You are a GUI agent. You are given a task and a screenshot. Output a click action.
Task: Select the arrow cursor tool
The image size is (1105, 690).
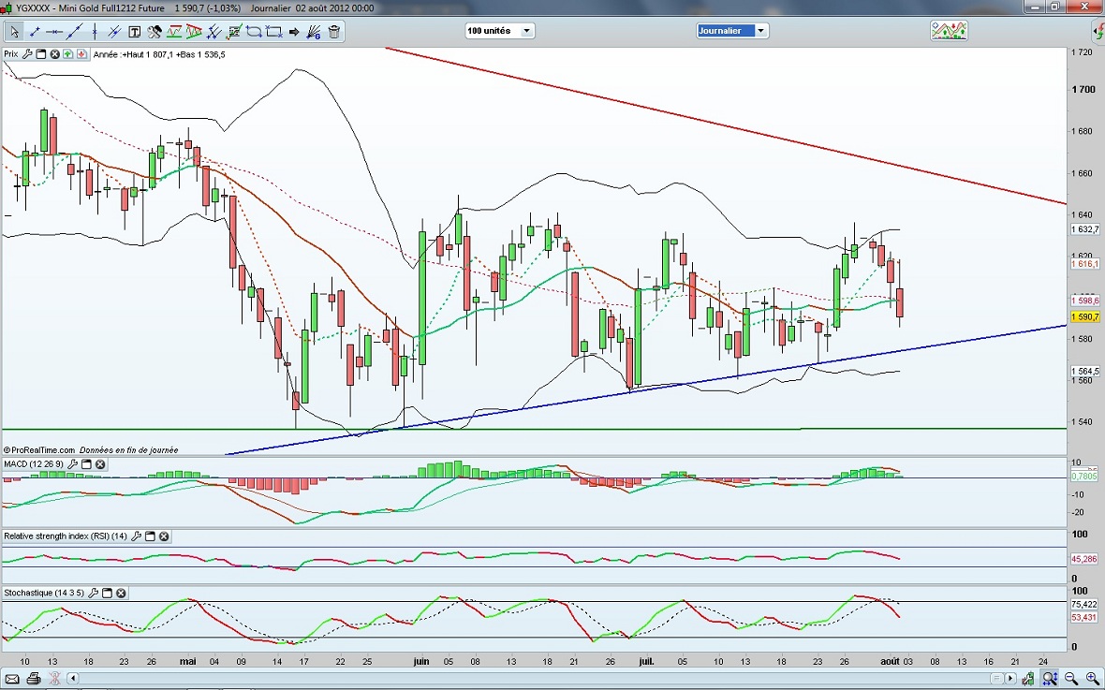[x=14, y=32]
